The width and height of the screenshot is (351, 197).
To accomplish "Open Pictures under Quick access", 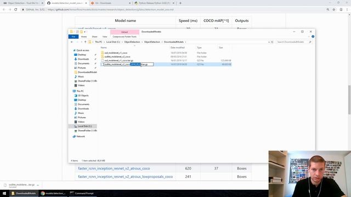I will tap(82, 68).
